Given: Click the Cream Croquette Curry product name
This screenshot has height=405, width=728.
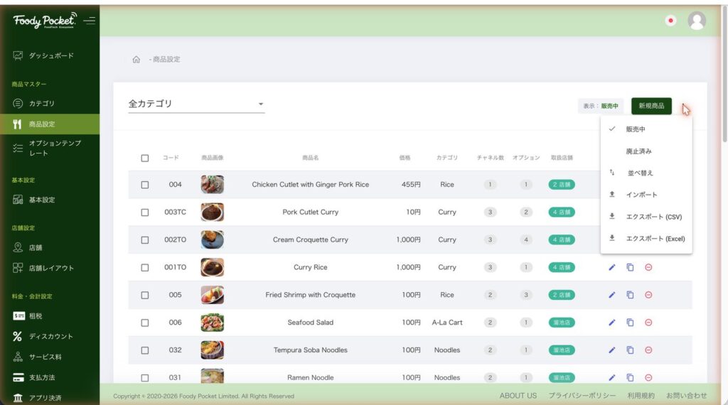Looking at the screenshot, I should [310, 240].
